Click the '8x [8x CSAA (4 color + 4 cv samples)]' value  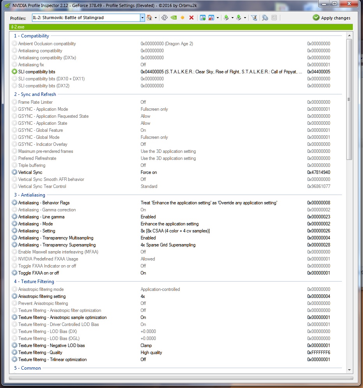point(175,231)
